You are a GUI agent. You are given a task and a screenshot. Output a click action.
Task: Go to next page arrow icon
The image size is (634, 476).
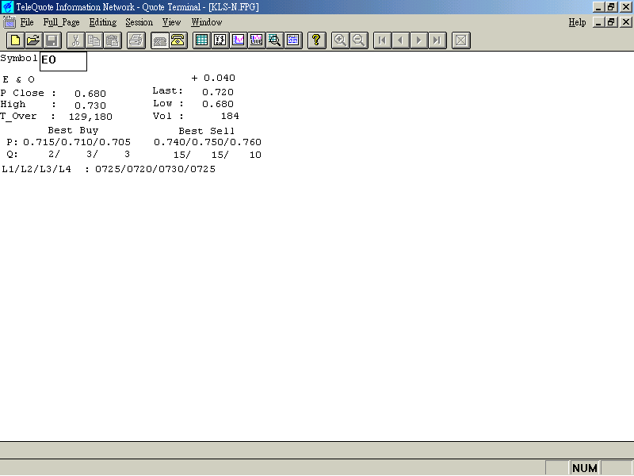[419, 40]
